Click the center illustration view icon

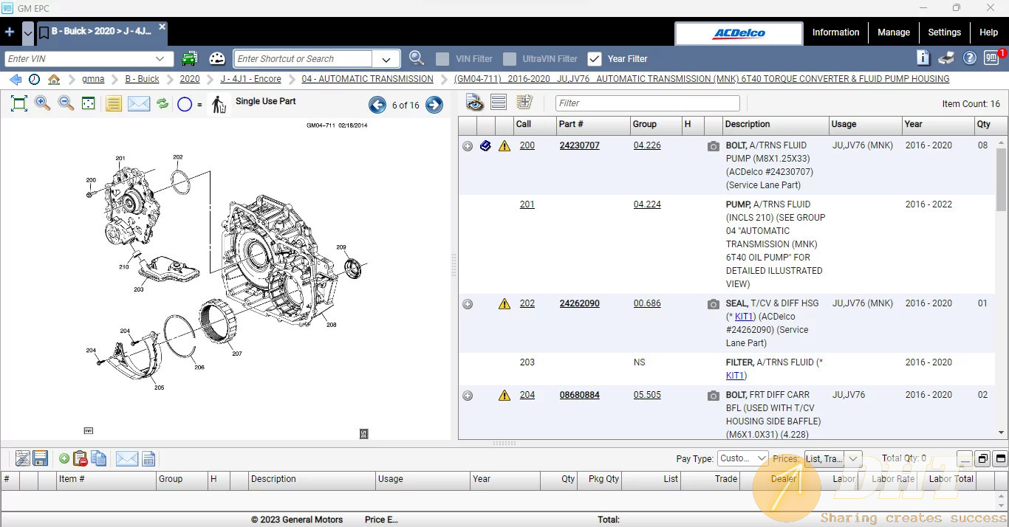coord(89,104)
